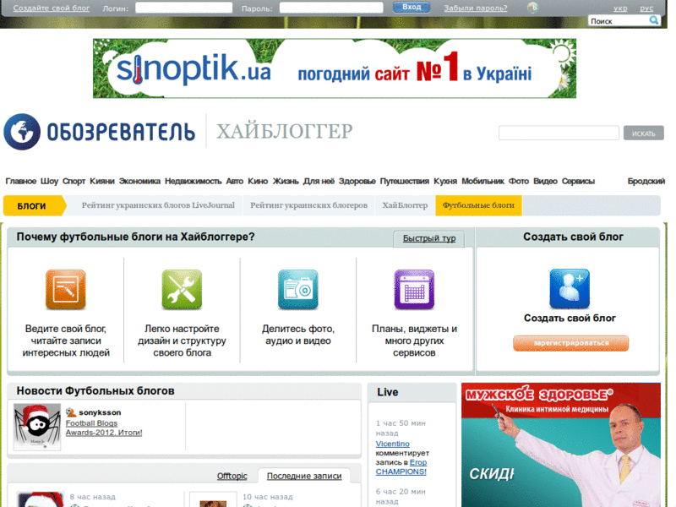Click the '6 час 20 мин назад' timestamp
The width and height of the screenshot is (676, 507).
click(x=401, y=496)
